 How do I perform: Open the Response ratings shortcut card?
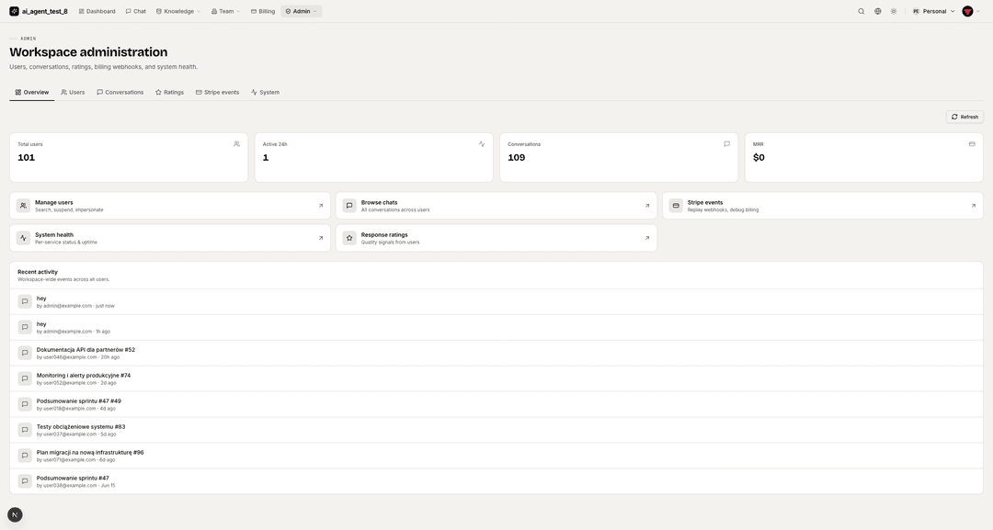(x=496, y=238)
